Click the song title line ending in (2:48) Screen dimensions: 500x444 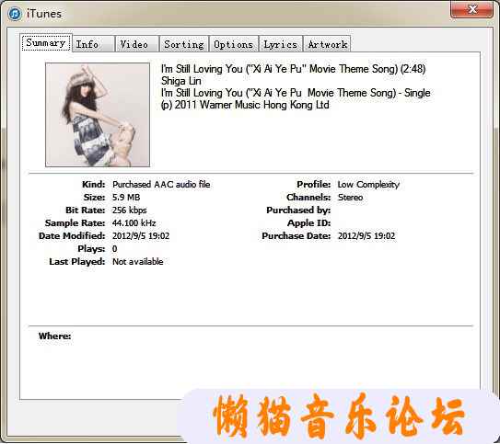293,69
